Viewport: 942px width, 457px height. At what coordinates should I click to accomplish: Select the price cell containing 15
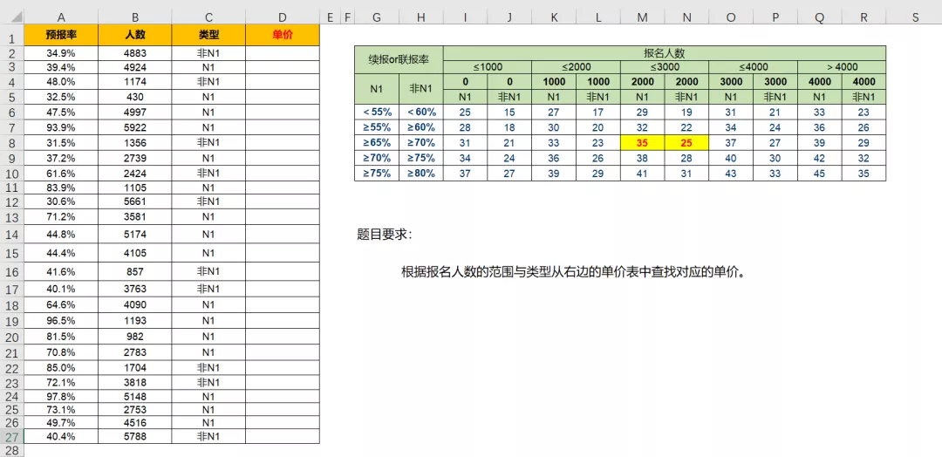click(x=509, y=112)
